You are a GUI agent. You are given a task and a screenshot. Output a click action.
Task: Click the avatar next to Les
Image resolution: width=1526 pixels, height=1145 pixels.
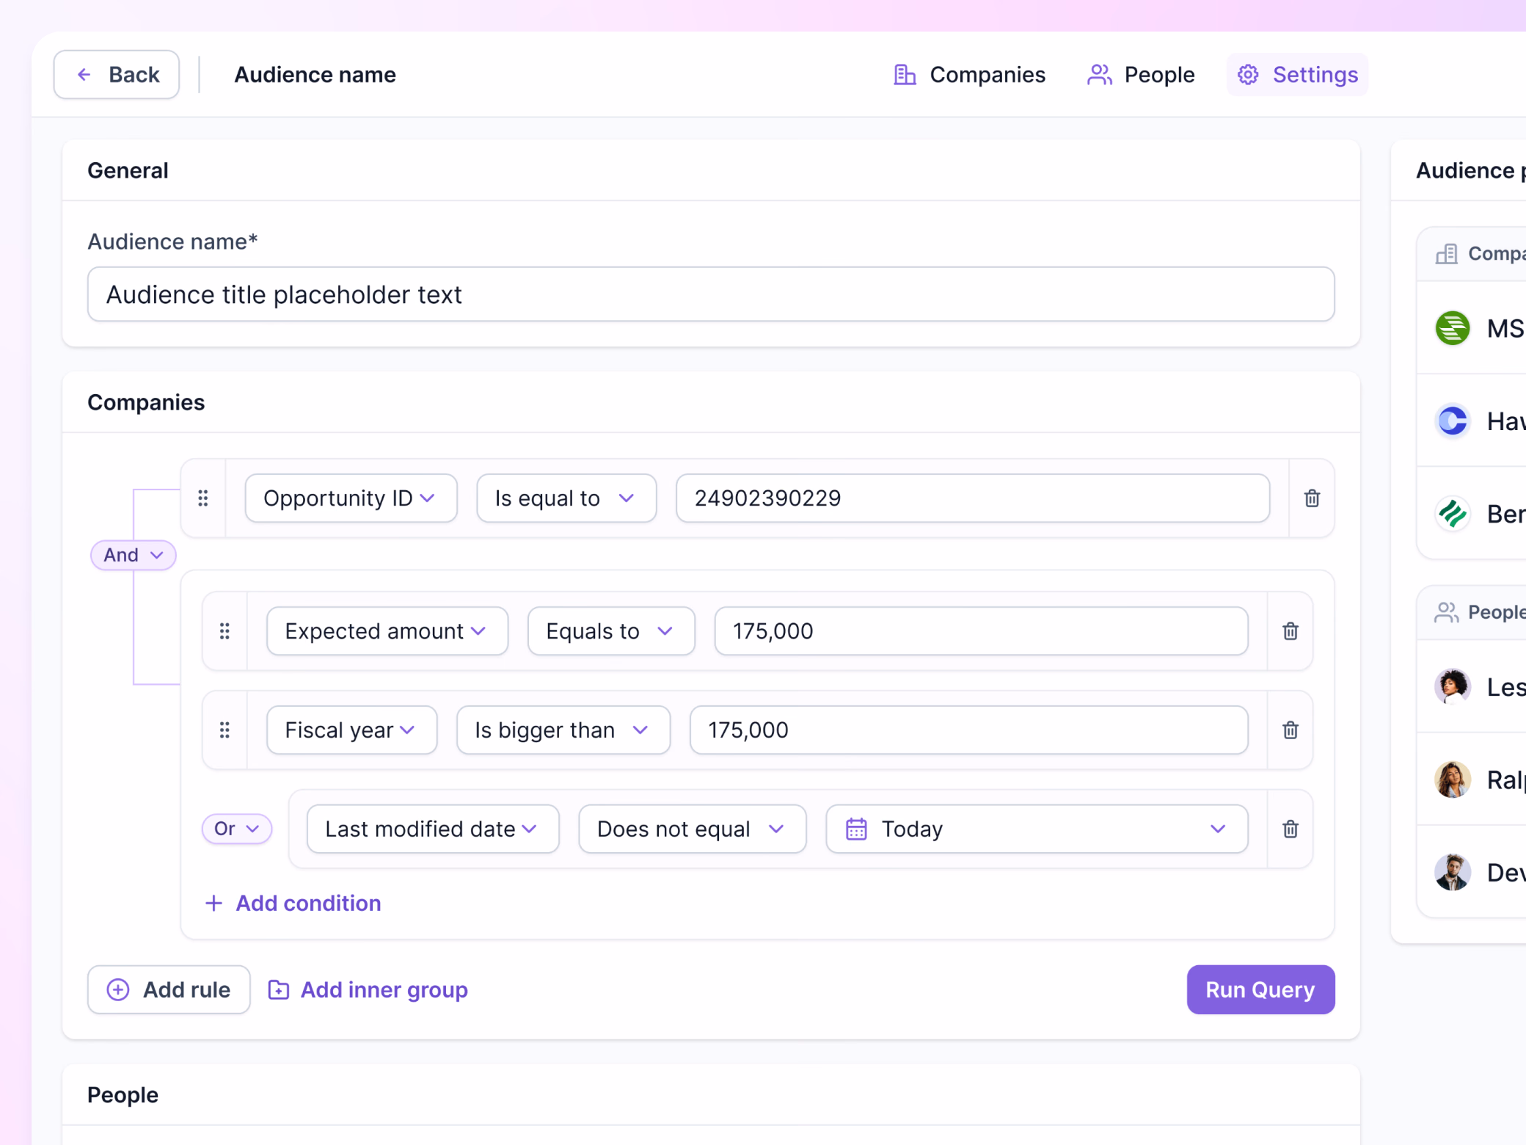pyautogui.click(x=1453, y=687)
